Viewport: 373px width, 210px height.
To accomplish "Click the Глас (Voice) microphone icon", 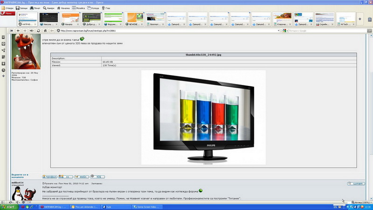I will tap(103, 8).
